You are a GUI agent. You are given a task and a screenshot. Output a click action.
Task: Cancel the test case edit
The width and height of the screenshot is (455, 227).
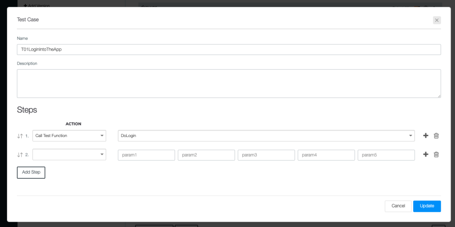click(398, 206)
